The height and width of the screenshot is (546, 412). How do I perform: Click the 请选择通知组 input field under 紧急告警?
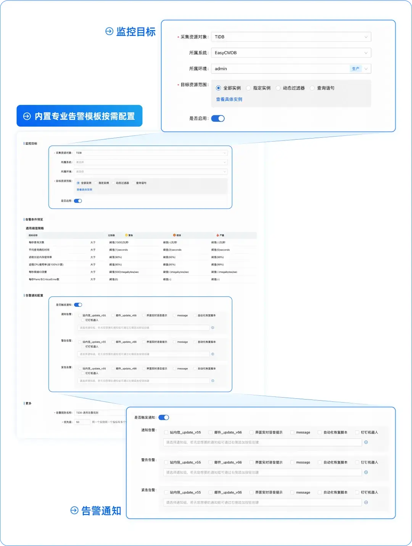262,502
